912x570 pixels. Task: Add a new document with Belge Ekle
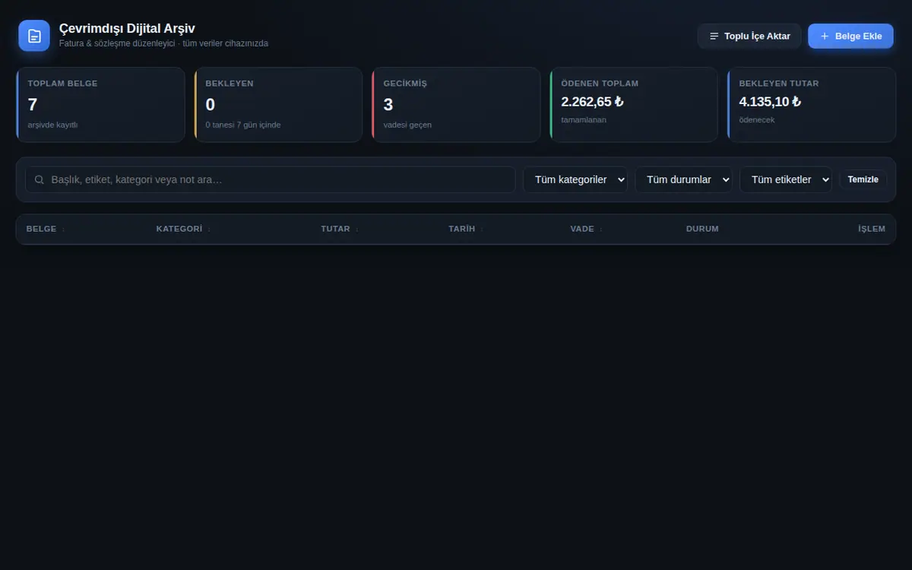pyautogui.click(x=850, y=36)
